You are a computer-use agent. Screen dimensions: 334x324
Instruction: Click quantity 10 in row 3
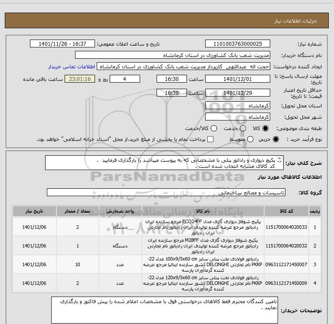78,264
